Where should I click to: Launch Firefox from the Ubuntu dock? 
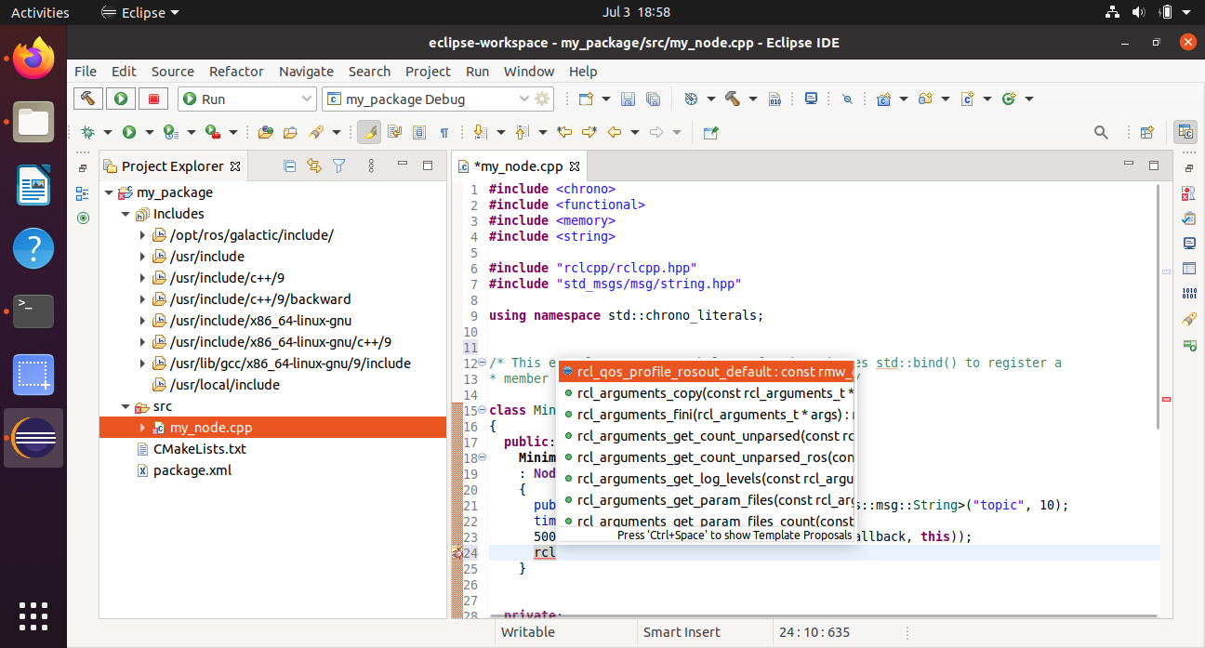click(33, 58)
